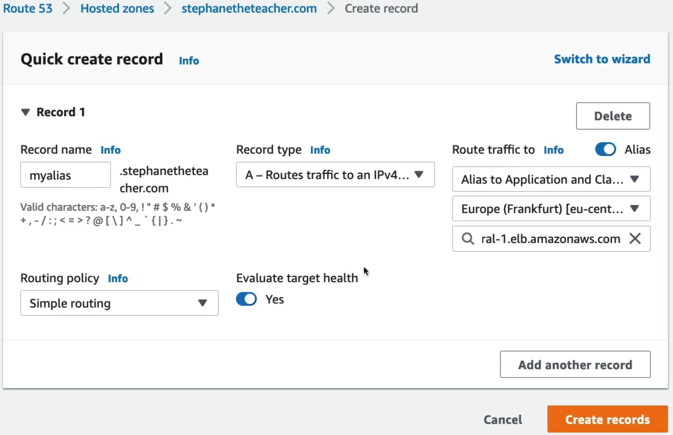Collapse the Record 1 section
Viewport: 673px width, 435px height.
coord(25,112)
